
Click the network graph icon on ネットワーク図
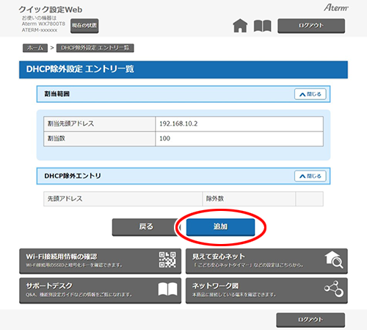pyautogui.click(x=334, y=289)
